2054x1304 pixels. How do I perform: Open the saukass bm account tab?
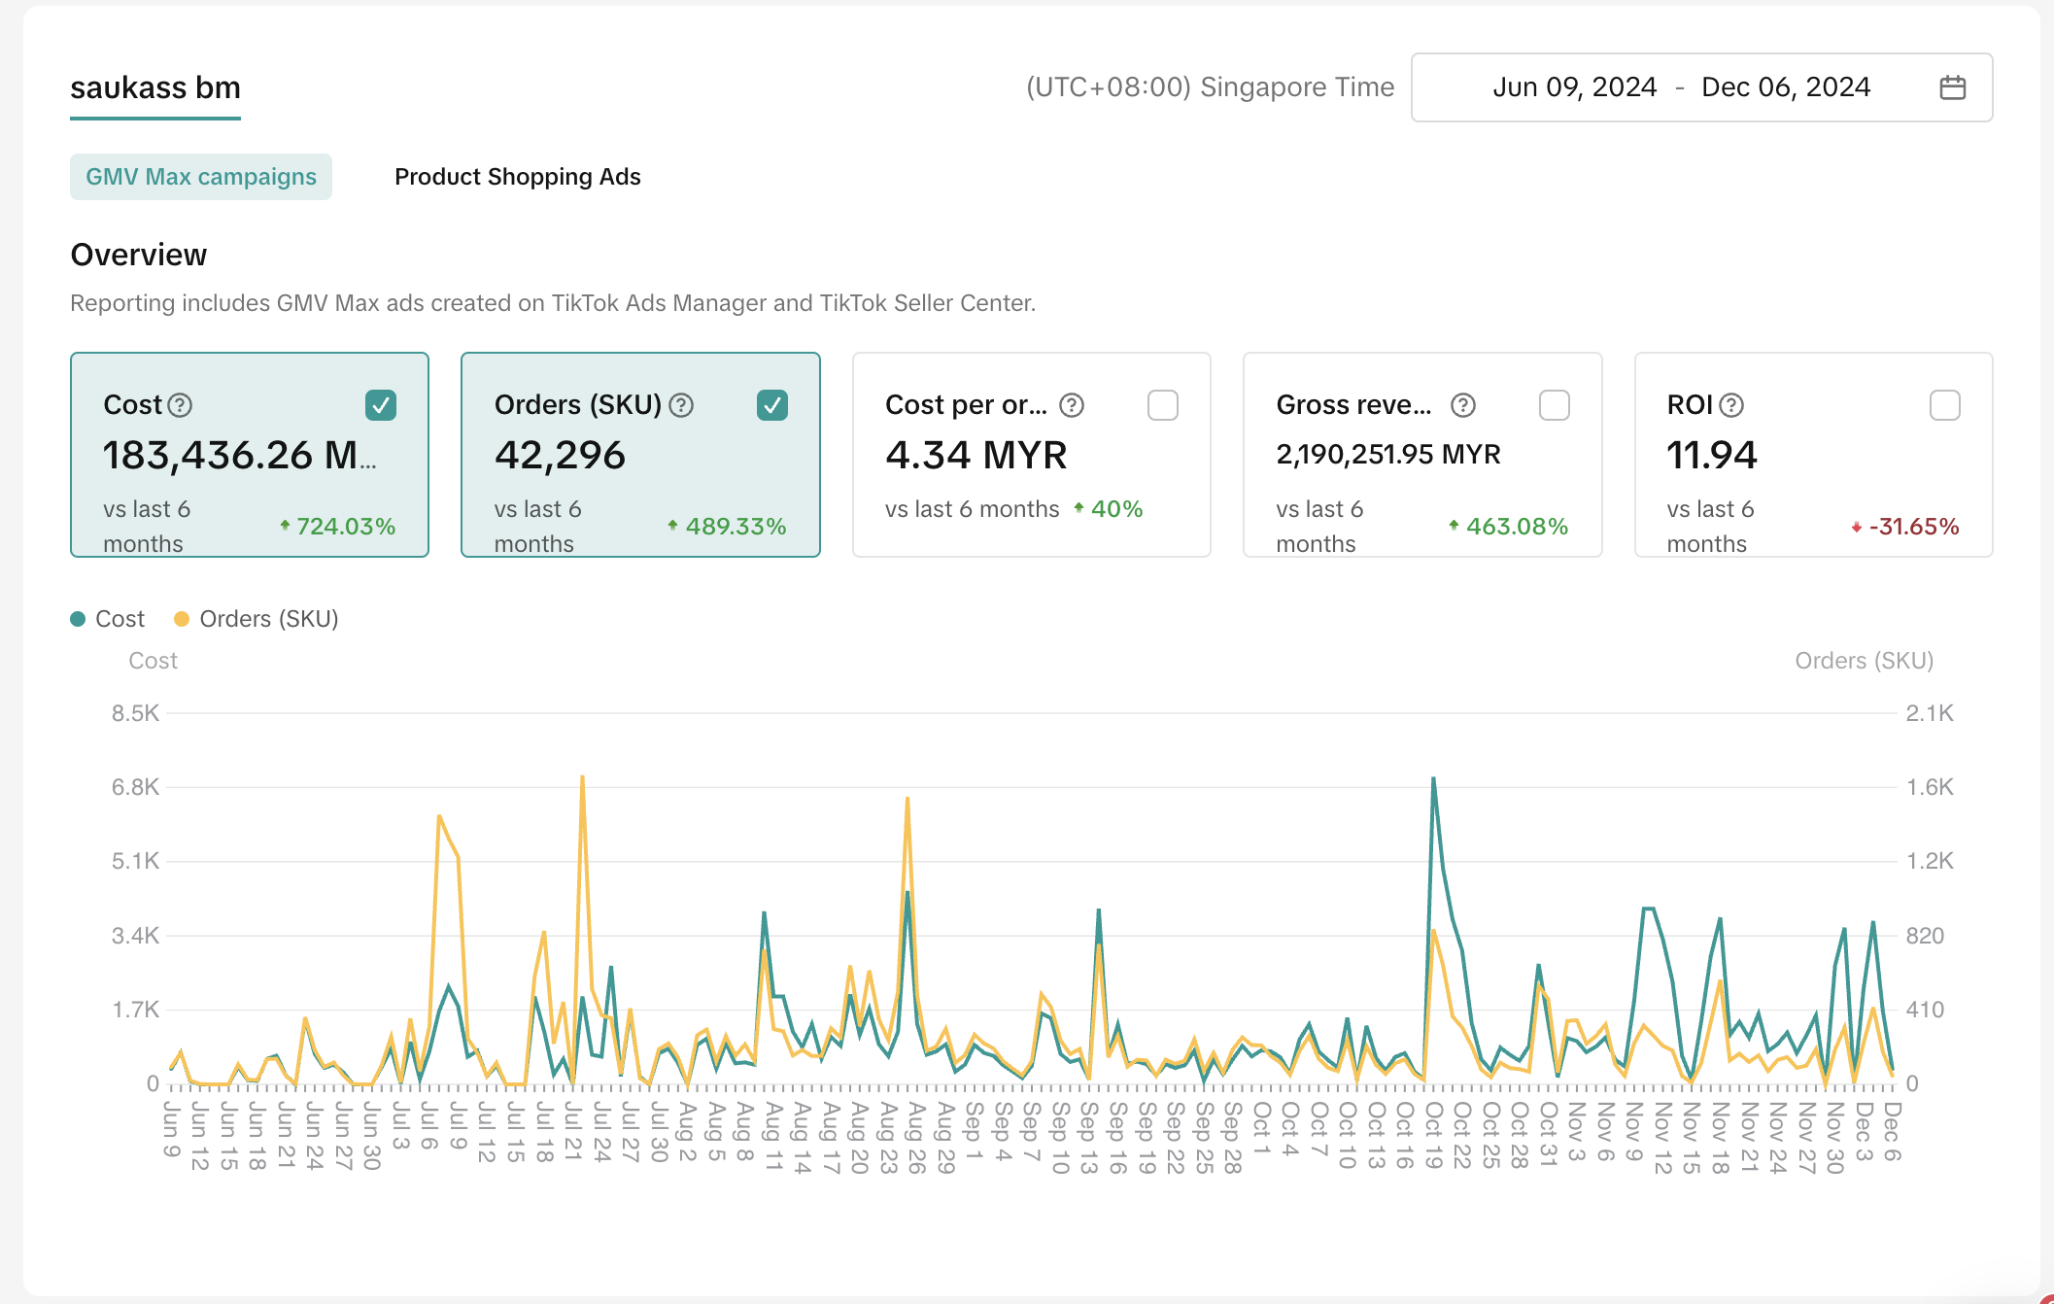(x=155, y=88)
